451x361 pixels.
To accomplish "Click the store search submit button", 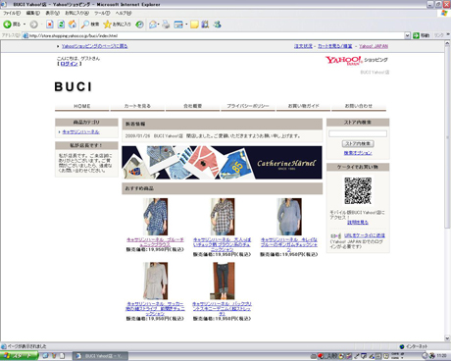I will 358,143.
